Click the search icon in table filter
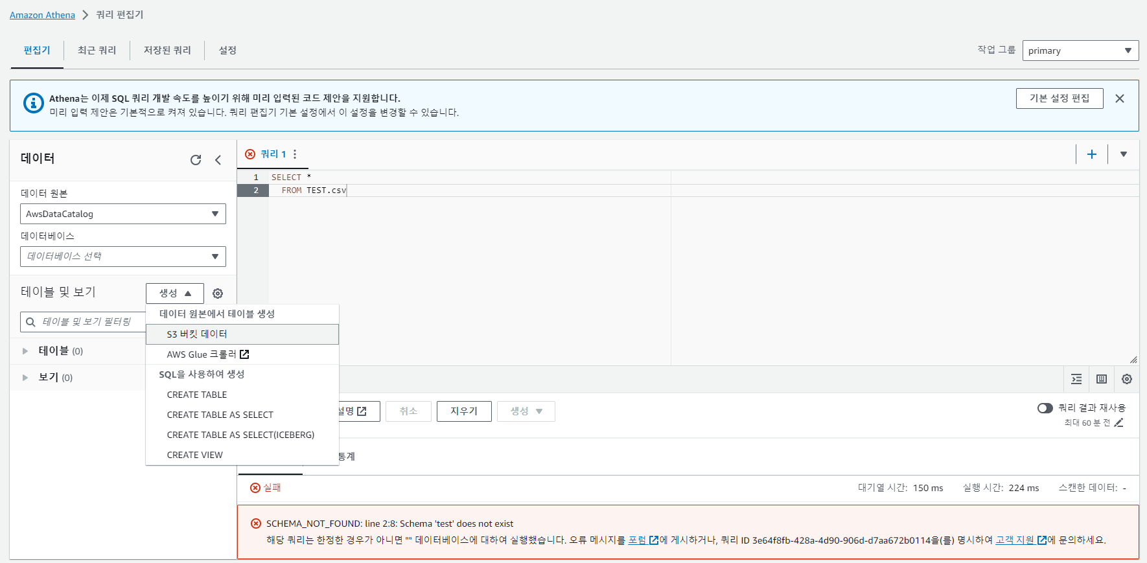 (x=30, y=322)
